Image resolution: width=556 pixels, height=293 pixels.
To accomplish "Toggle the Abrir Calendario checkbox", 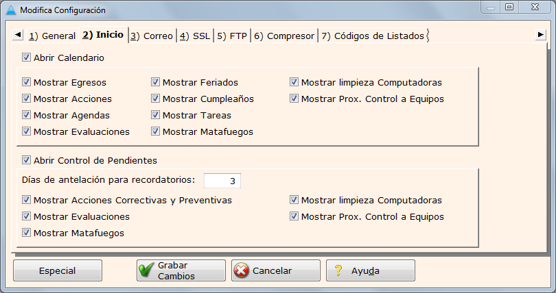I will pos(27,58).
